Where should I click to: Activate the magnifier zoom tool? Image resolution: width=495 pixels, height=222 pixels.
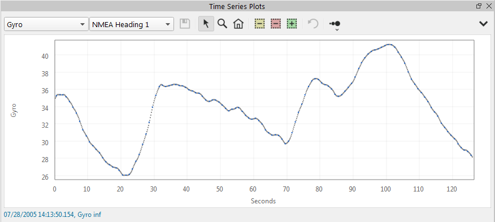click(x=223, y=24)
